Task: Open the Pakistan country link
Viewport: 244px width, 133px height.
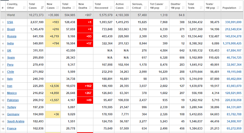Action: (13, 100)
